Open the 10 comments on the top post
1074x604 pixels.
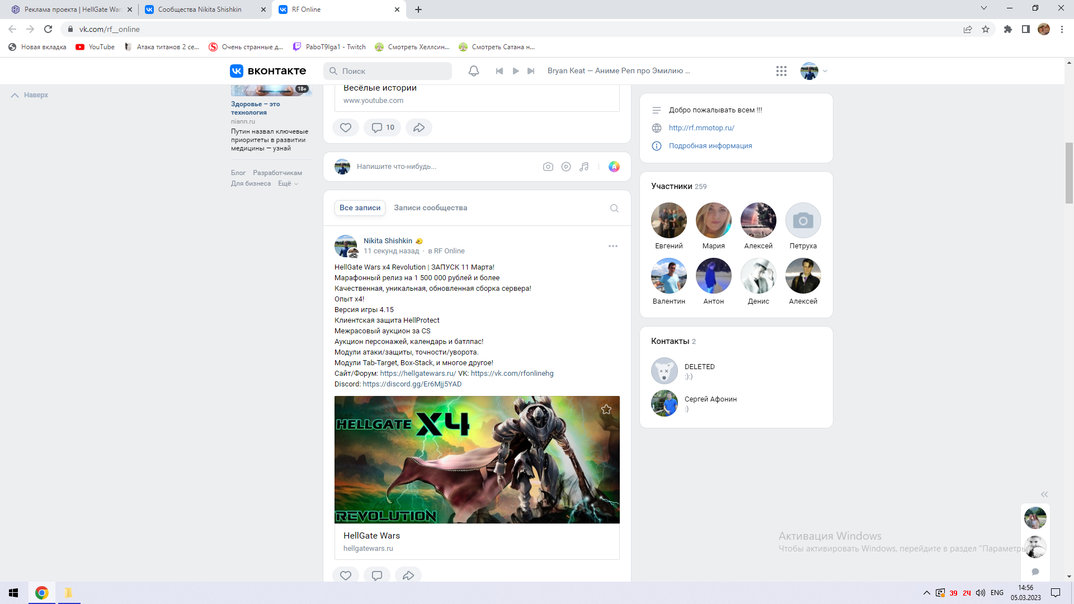click(x=383, y=128)
